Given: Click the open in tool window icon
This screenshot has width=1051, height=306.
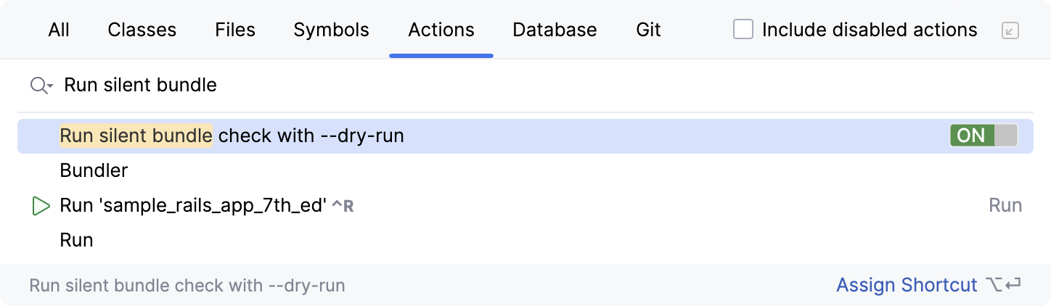Looking at the screenshot, I should 1010,30.
